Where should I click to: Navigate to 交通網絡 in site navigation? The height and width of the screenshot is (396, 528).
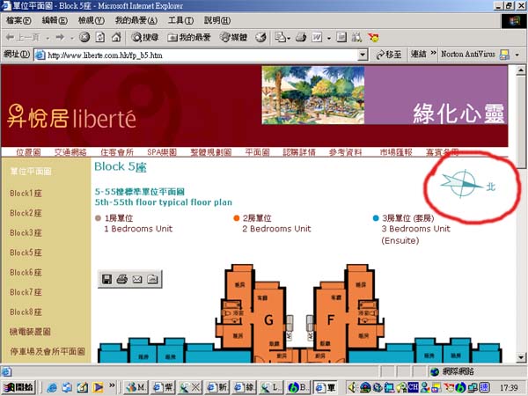(73, 152)
